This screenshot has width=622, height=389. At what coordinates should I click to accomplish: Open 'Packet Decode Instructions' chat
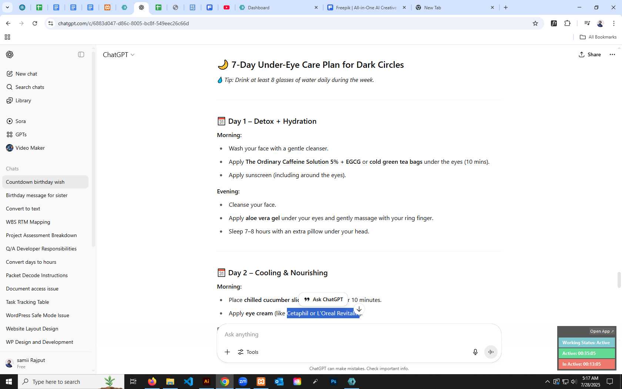45,275
